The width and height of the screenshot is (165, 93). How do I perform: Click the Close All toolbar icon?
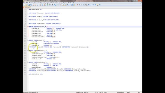click(36, 5)
